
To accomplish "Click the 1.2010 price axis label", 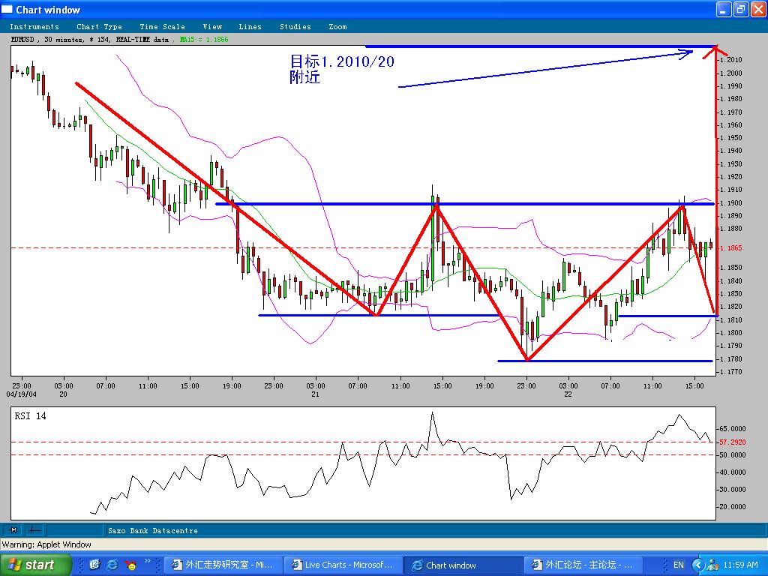I will point(730,60).
